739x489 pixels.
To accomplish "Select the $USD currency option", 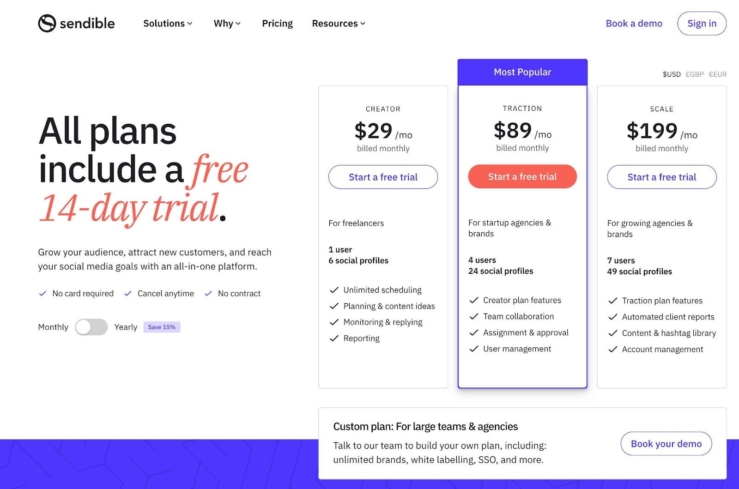I will (x=672, y=74).
